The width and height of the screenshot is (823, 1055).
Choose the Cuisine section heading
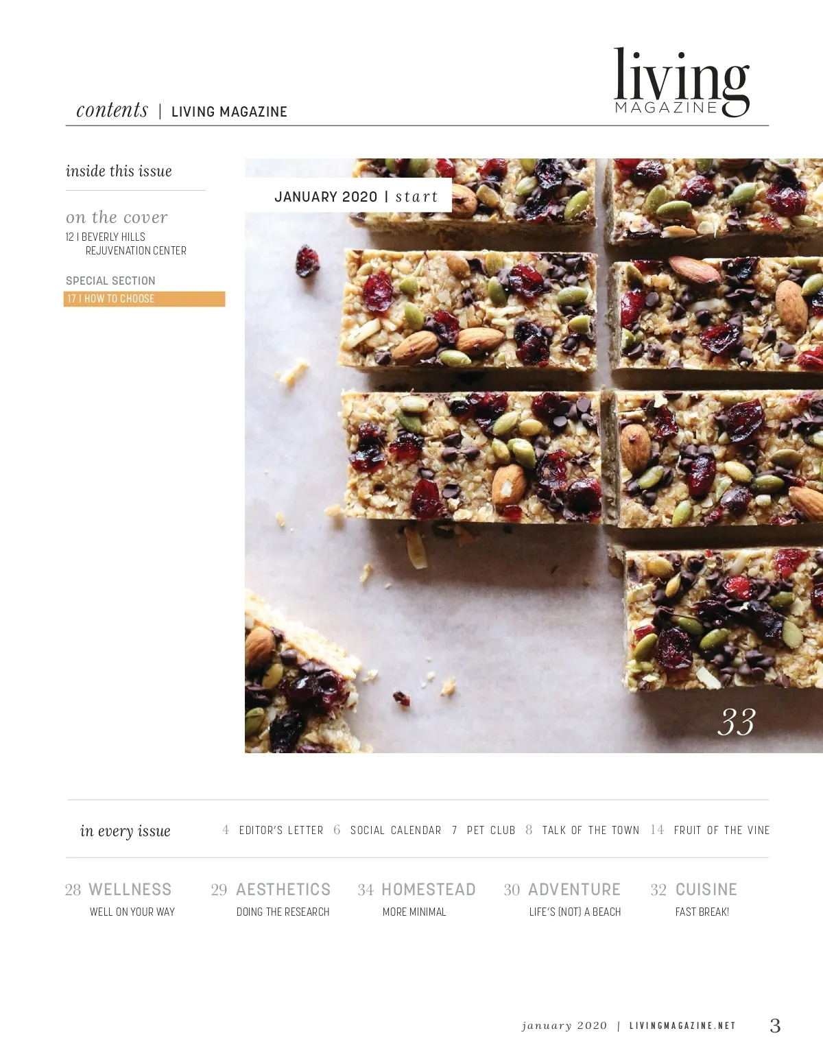[694, 890]
